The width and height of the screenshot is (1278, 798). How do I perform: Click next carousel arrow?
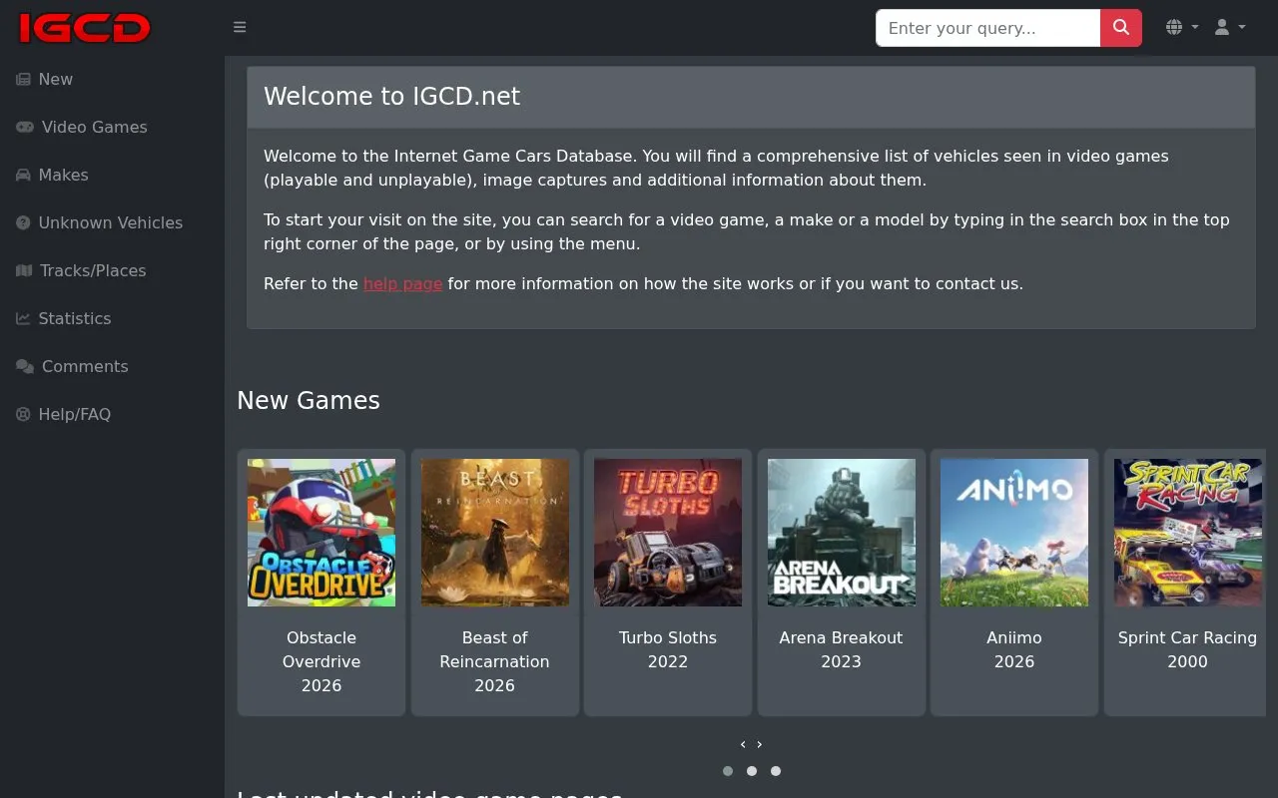pyautogui.click(x=760, y=744)
